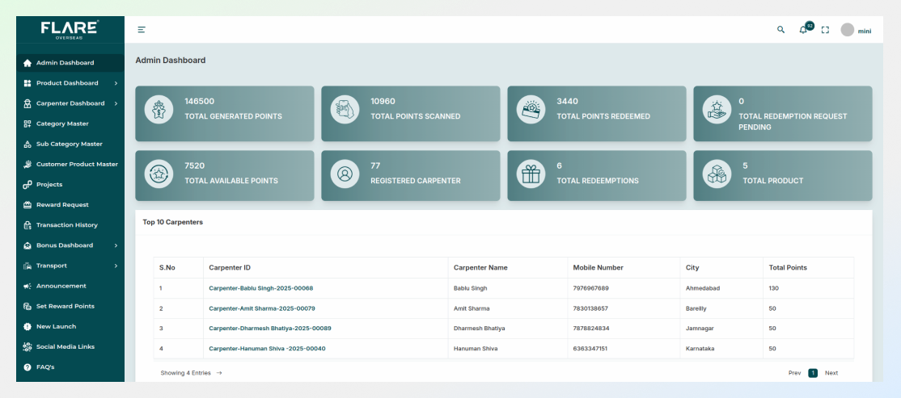The image size is (901, 398).
Task: Click the Transport truck icon
Action: tap(27, 266)
